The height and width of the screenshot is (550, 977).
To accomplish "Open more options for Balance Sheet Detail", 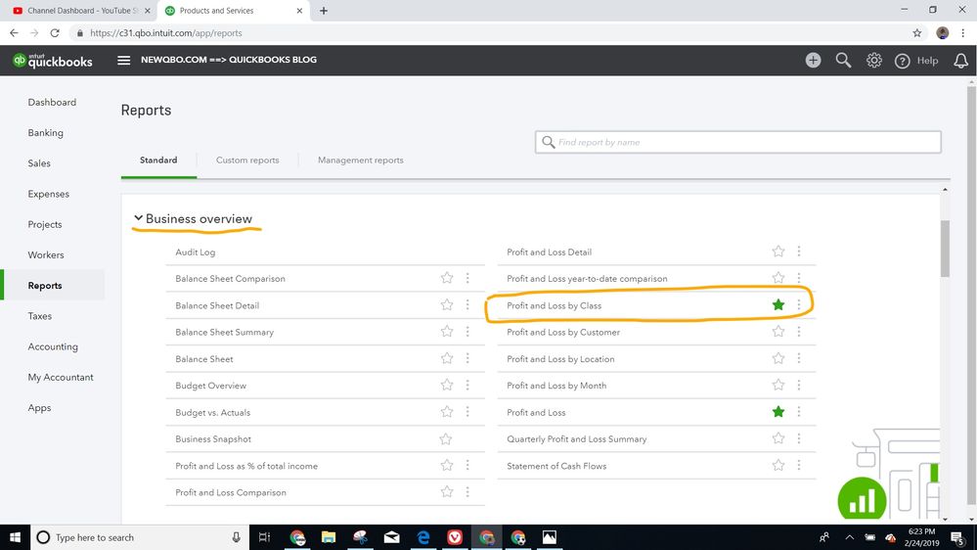I will 467,305.
